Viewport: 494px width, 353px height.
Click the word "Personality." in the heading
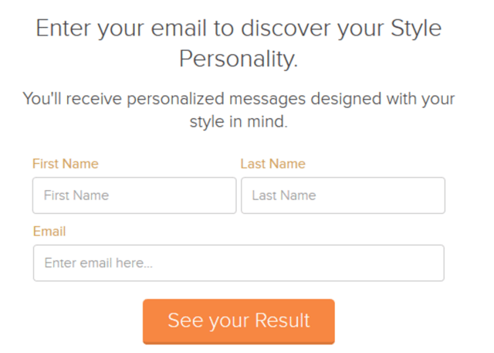coord(239,59)
